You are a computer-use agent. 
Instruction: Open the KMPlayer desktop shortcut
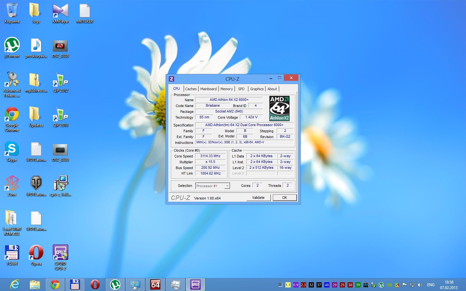click(61, 11)
